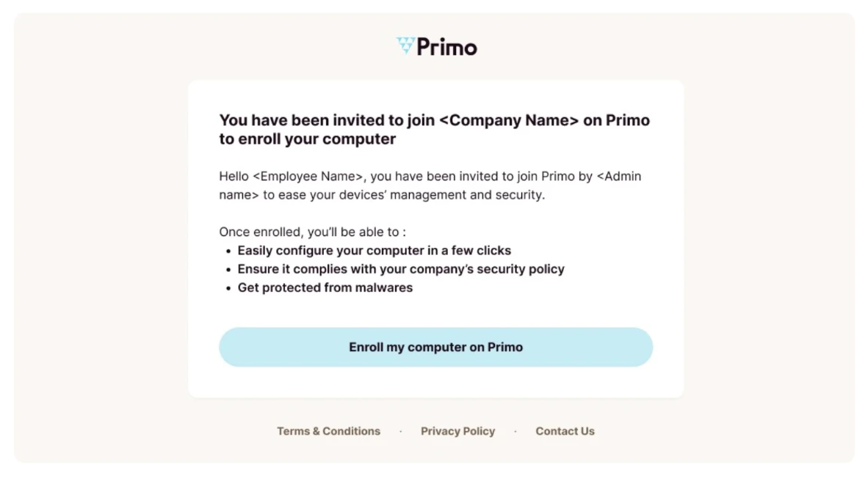This screenshot has width=868, height=478.
Task: Open the Terms & Conditions page
Action: coord(328,431)
